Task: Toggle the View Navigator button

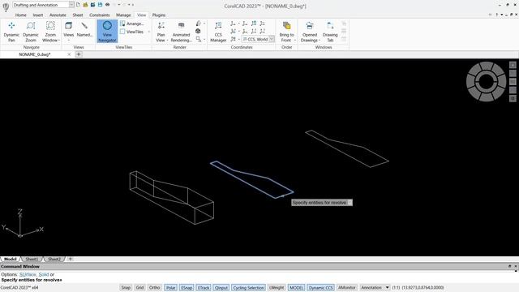Action: pyautogui.click(x=107, y=31)
